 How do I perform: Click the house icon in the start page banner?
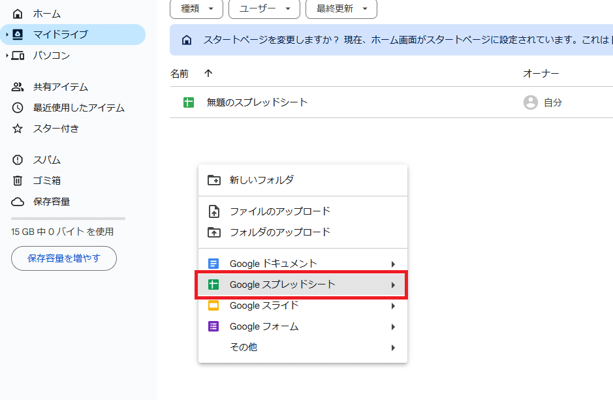point(187,40)
